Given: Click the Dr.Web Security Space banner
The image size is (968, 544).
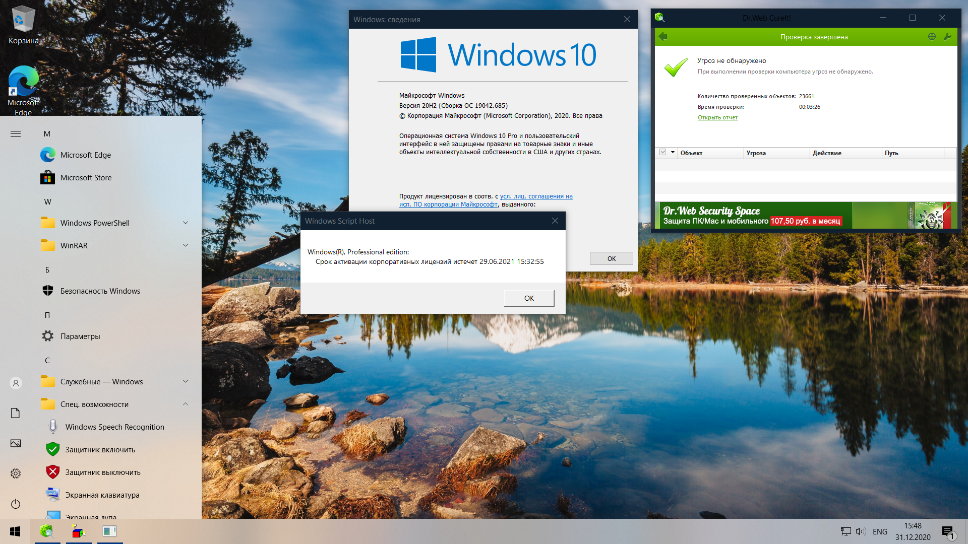Looking at the screenshot, I should point(806,216).
